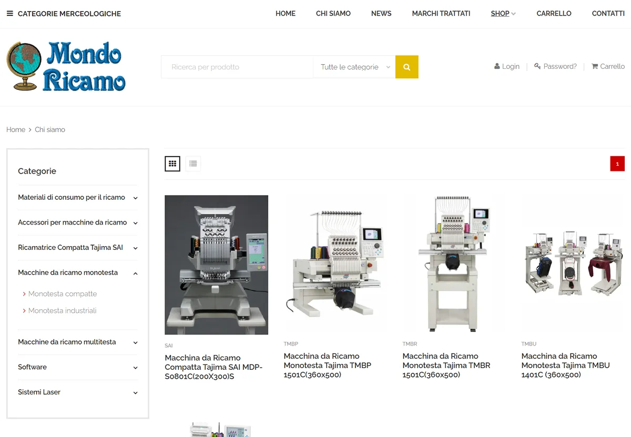Open MARCHI TRATTATI menu item
Viewport: 631px width, 437px height.
441,14
